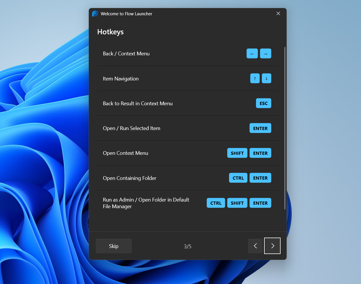361x284 pixels.
Task: Close the Welcome to Flow Launcher window
Action: point(278,14)
